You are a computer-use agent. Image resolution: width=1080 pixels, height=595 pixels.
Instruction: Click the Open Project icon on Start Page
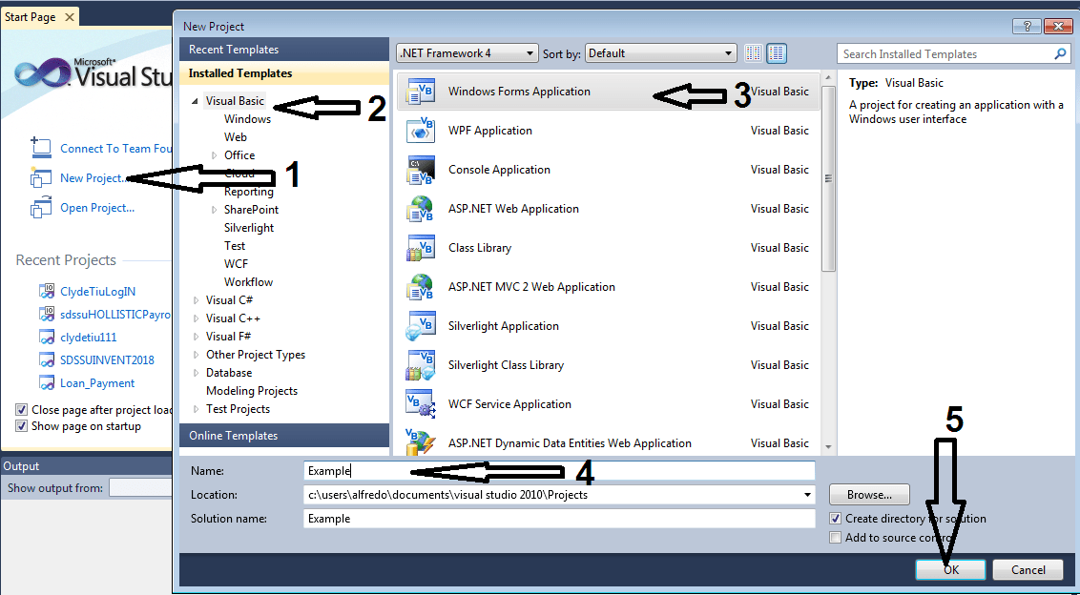41,207
